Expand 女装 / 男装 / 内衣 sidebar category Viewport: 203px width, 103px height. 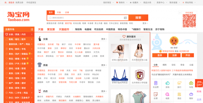tap(19, 35)
